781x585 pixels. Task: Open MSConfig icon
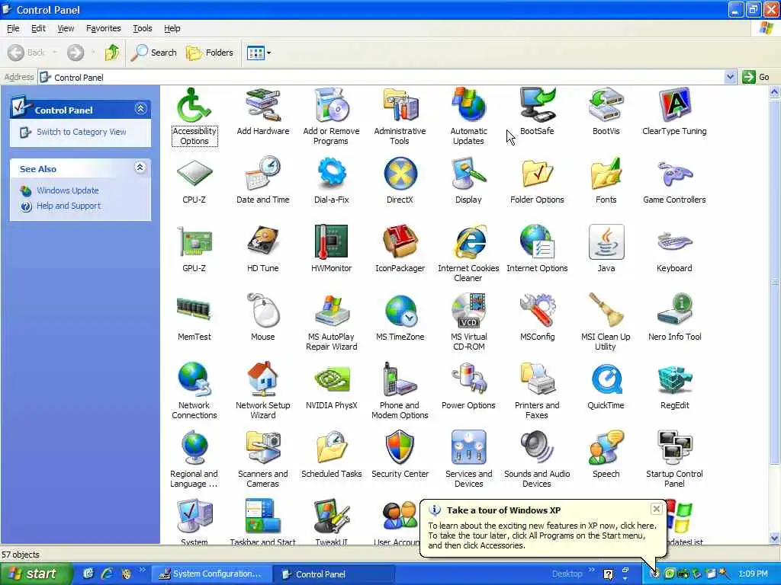537,311
